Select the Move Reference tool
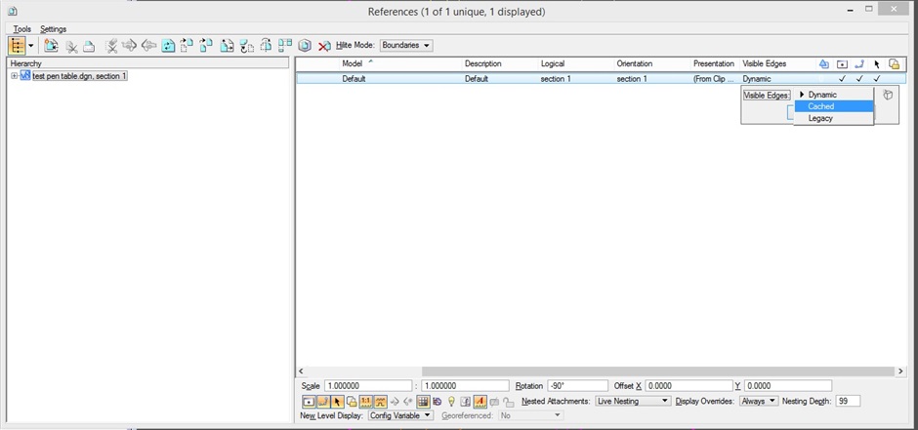This screenshot has width=918, height=430. pyautogui.click(x=187, y=46)
